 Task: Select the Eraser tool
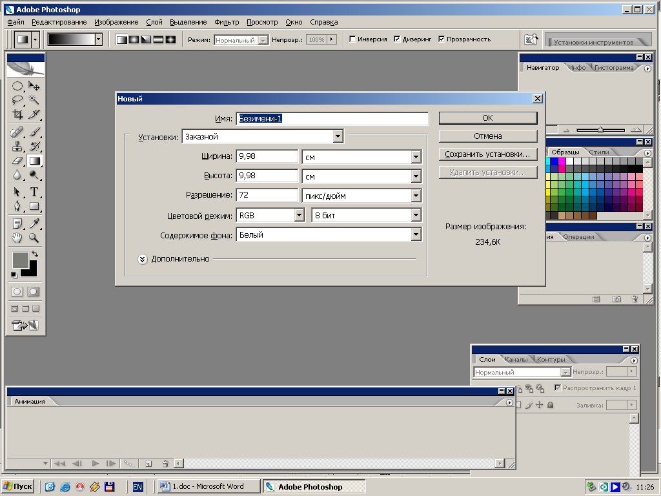17,161
